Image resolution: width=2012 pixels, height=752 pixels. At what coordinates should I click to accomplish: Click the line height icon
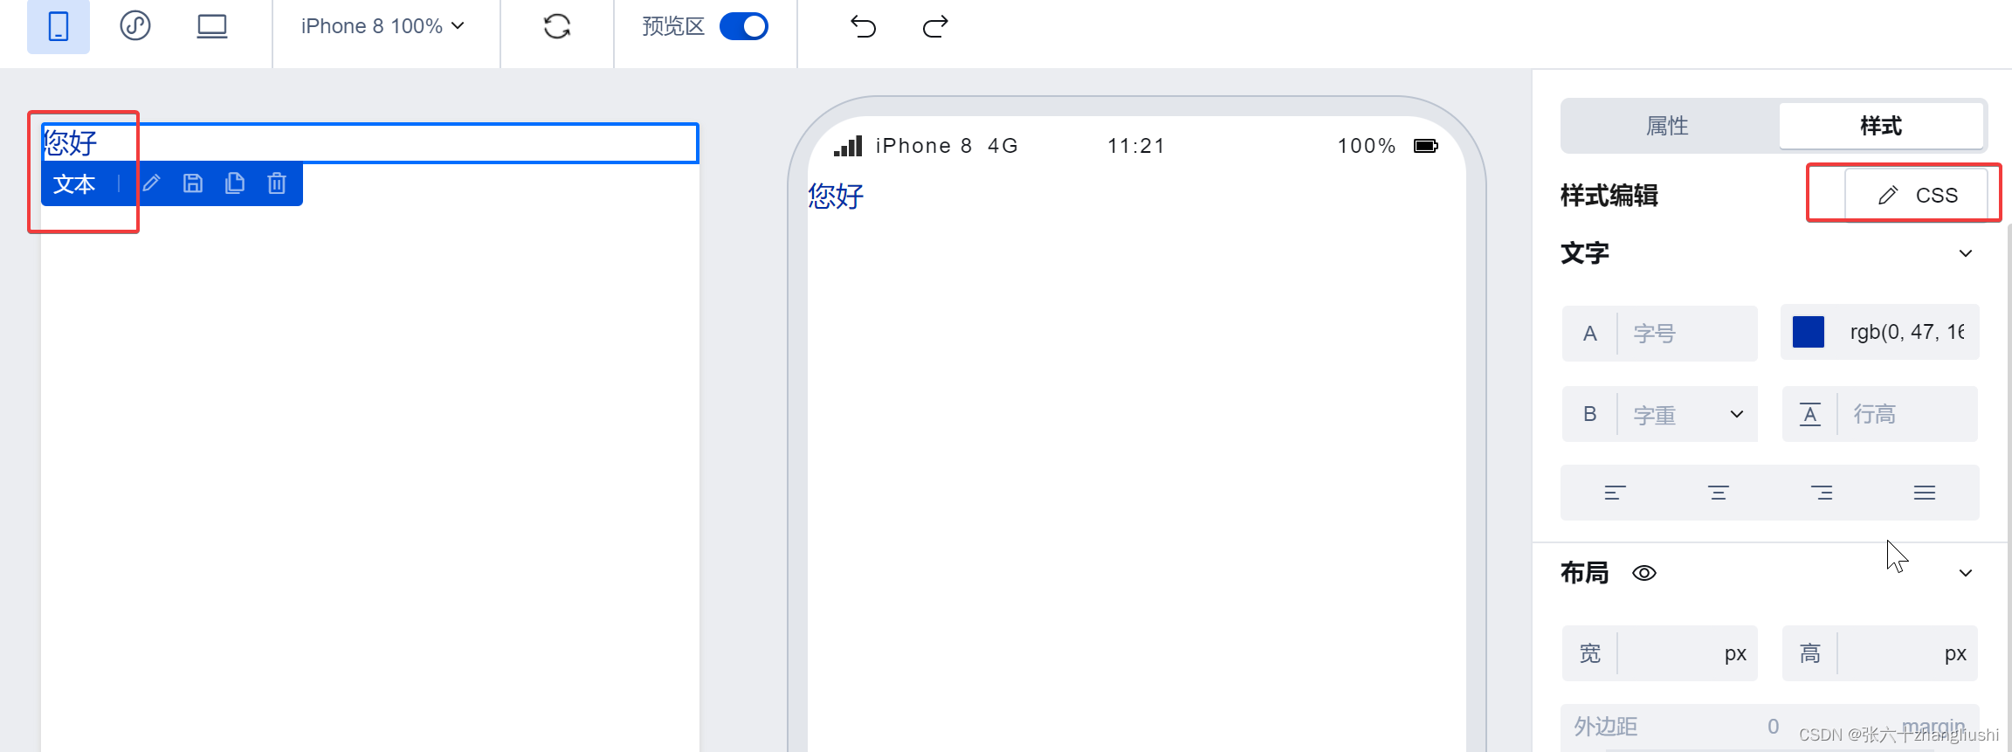tap(1810, 414)
